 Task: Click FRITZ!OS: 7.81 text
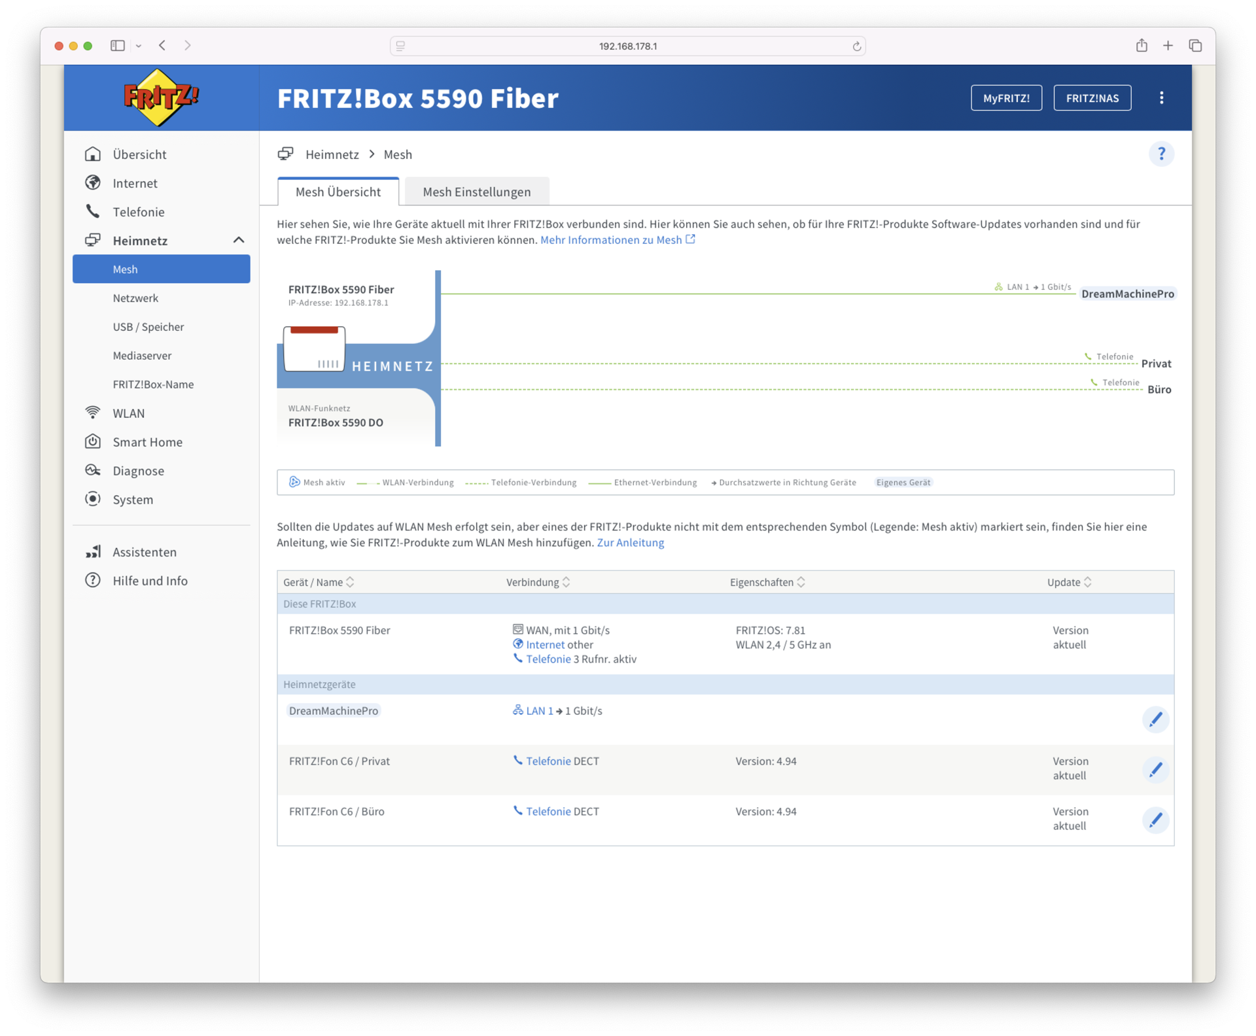770,630
